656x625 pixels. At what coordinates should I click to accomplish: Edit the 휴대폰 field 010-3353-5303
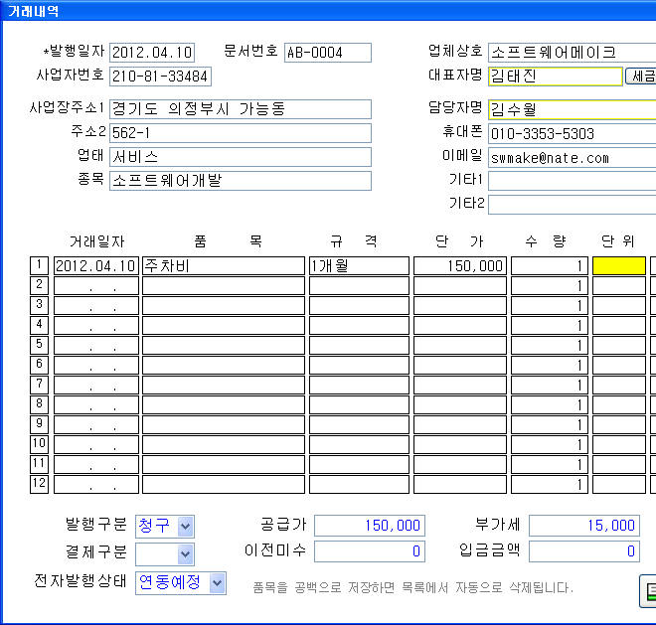572,133
